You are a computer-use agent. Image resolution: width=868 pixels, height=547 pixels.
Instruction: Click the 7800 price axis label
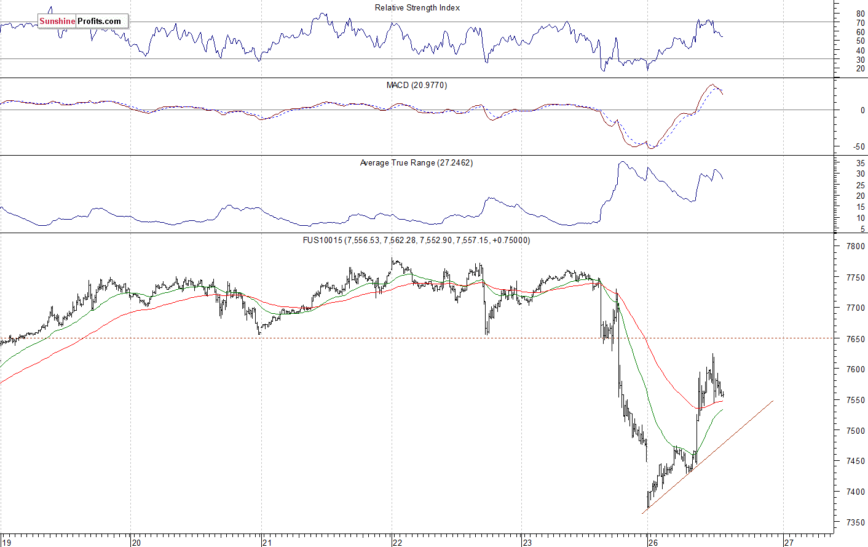856,247
